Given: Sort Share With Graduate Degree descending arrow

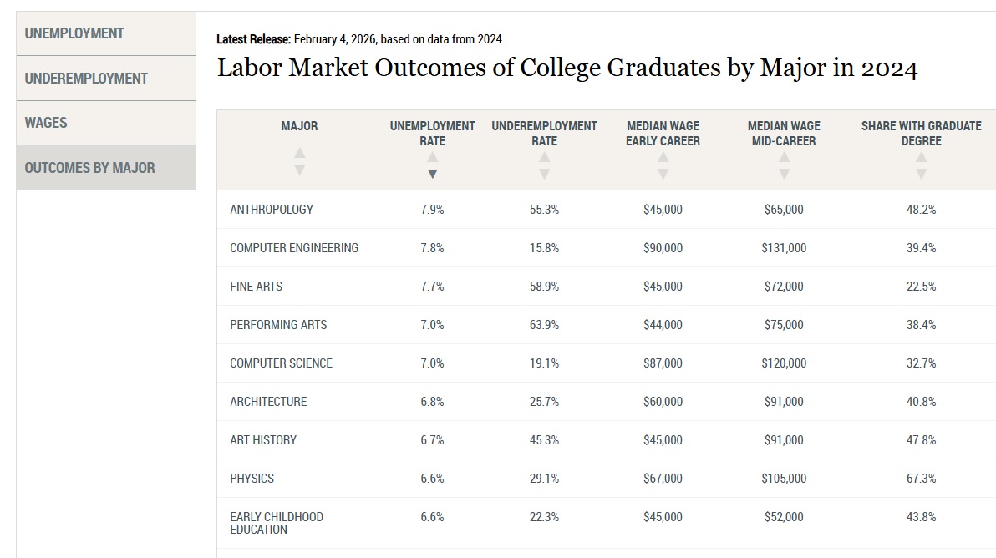Looking at the screenshot, I should click(922, 174).
